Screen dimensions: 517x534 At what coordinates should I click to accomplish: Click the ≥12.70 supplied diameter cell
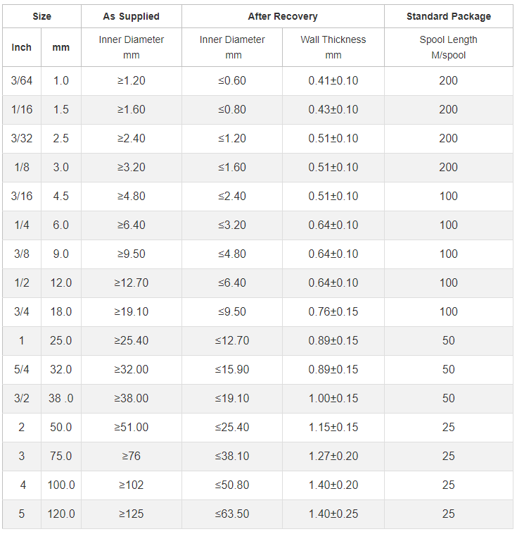click(131, 283)
